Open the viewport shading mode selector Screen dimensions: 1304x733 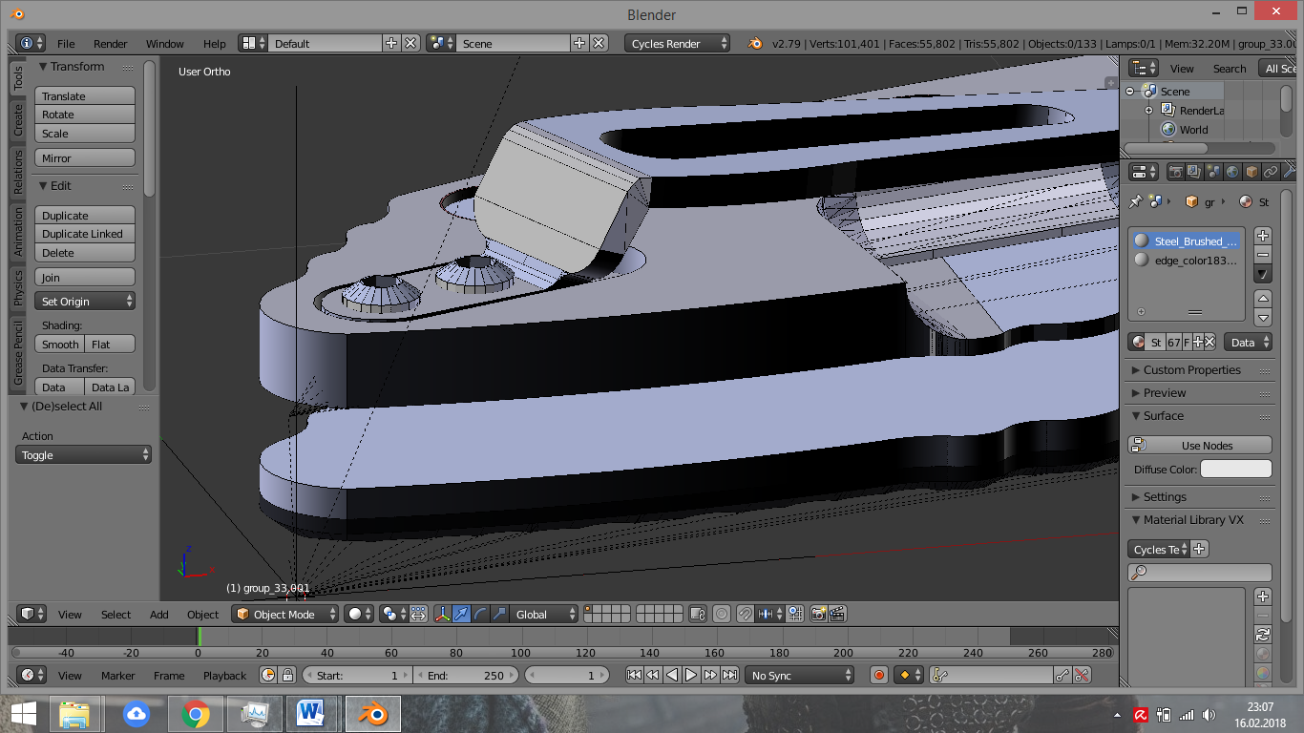click(359, 614)
